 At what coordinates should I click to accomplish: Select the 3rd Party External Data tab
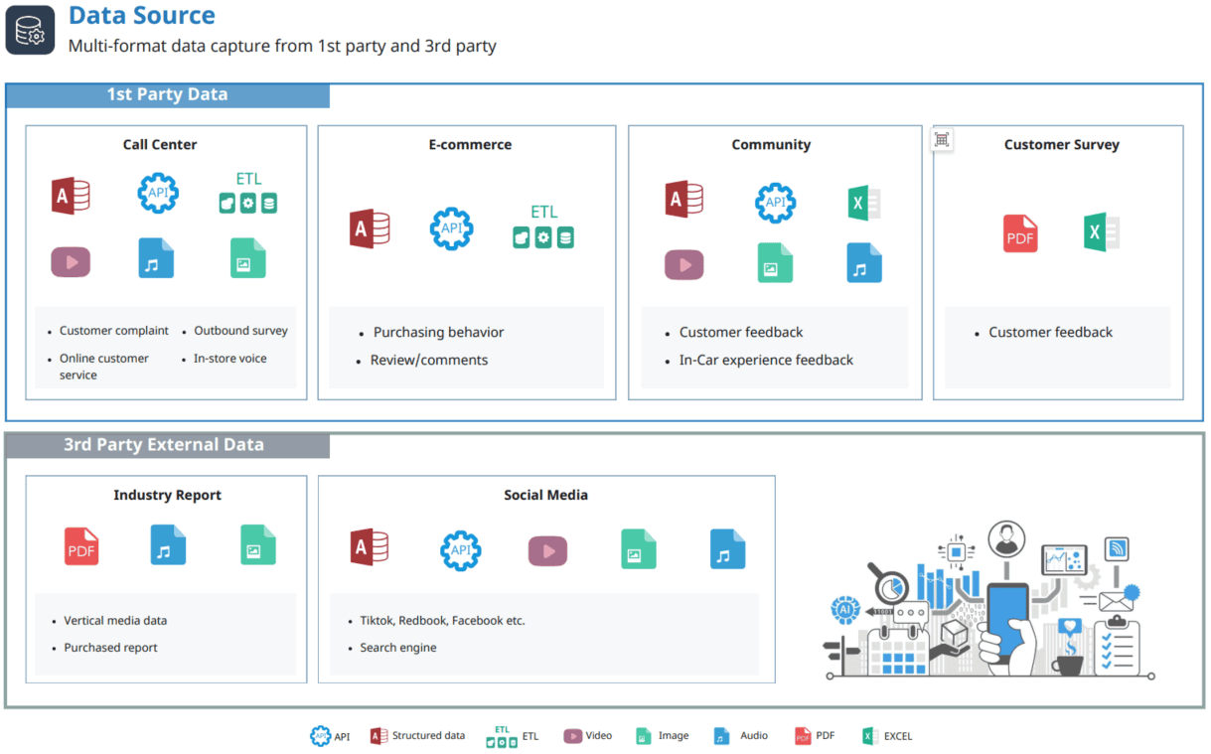tap(165, 445)
